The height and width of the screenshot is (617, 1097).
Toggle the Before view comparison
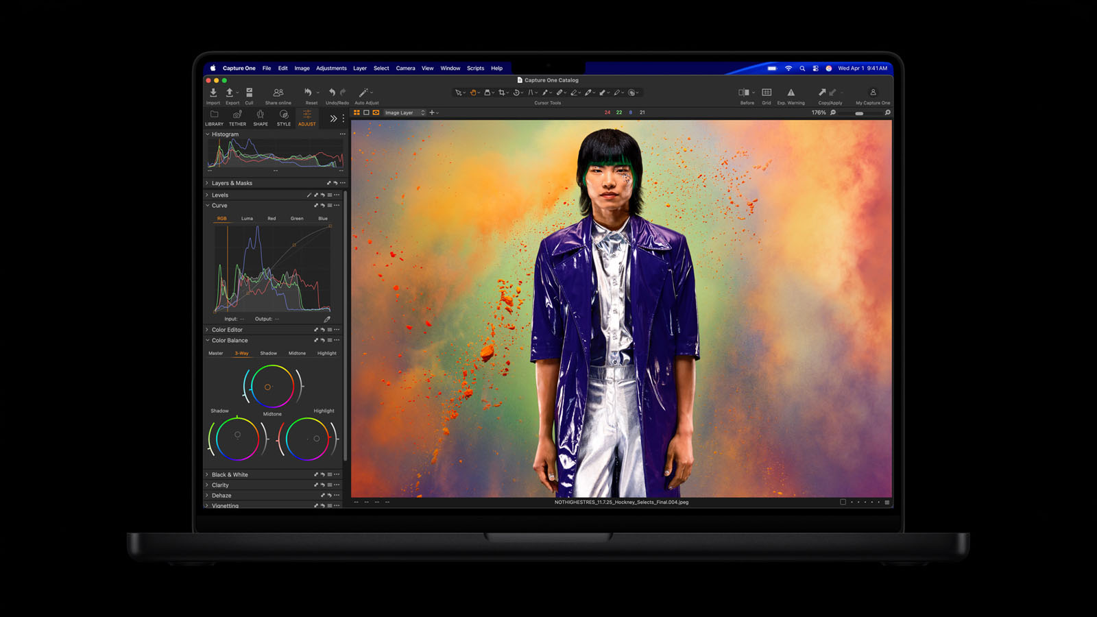(x=744, y=93)
